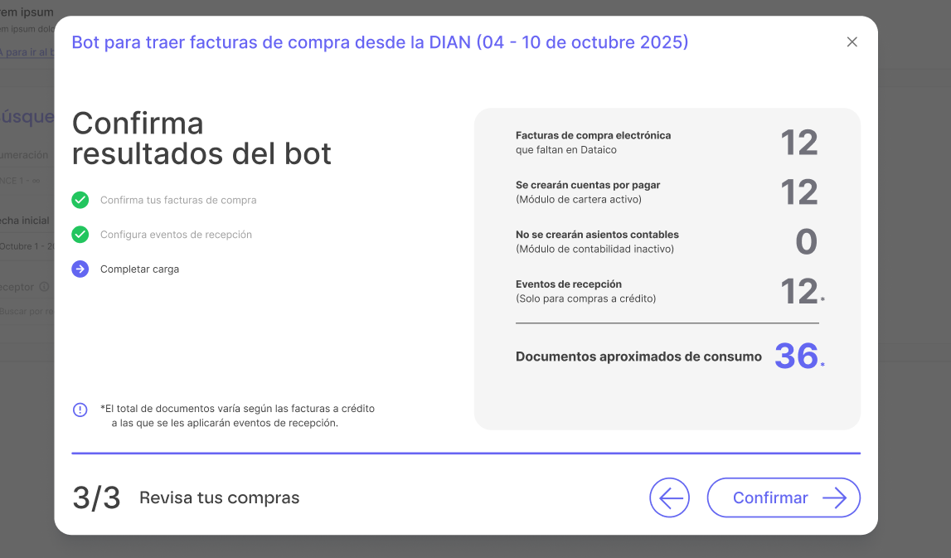The width and height of the screenshot is (951, 558).
Task: Click the info icon beside the receptor label
Action: pos(44,287)
